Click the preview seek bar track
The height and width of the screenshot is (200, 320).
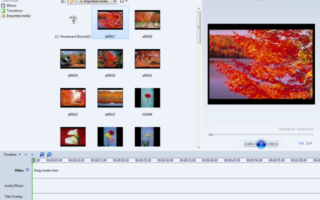pyautogui.click(x=261, y=134)
